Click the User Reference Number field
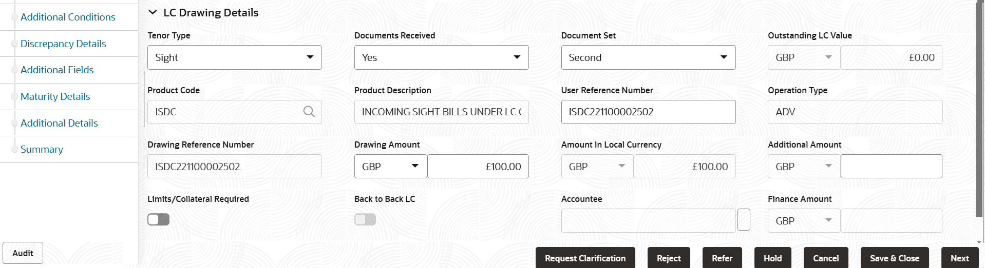 (x=648, y=112)
